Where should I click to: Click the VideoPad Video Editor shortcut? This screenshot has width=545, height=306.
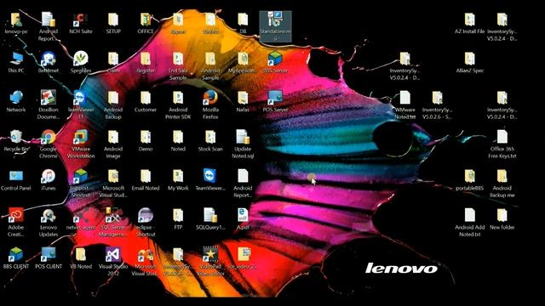210,255
